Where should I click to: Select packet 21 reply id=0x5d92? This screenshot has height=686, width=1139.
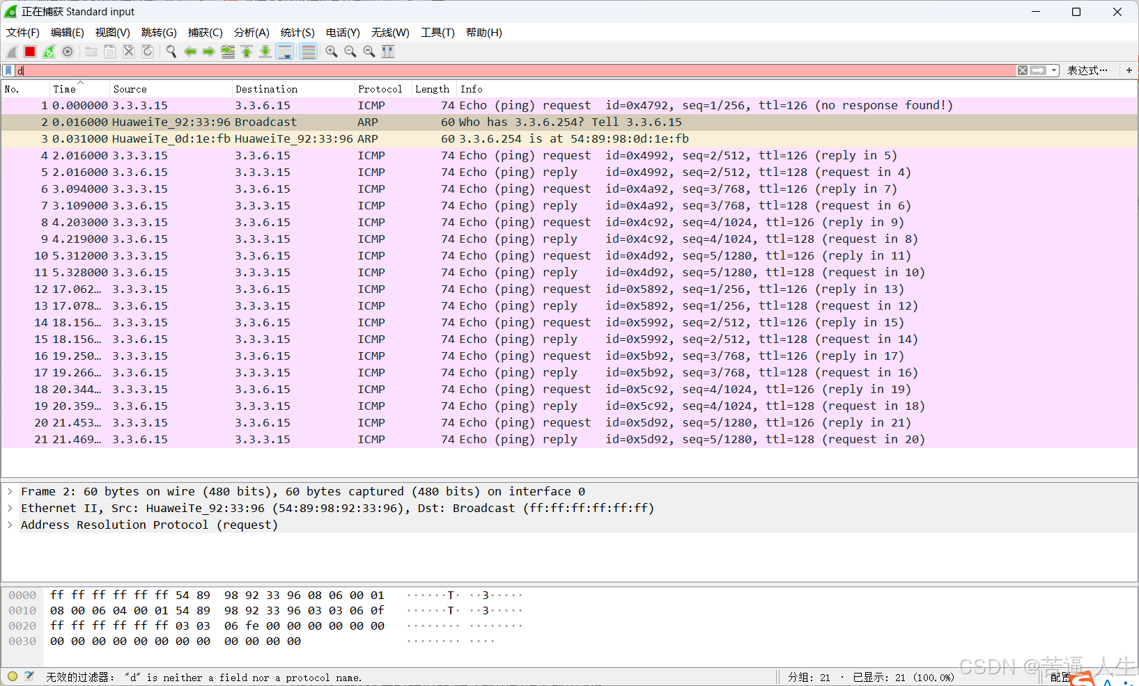click(569, 439)
